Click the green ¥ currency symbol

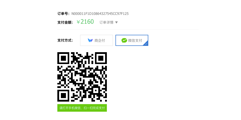click(x=78, y=22)
